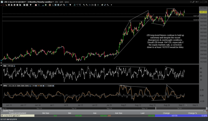Viewport: 208px width, 121px height.
Task: Click the round disc icon after search
Action: tap(17, 5)
